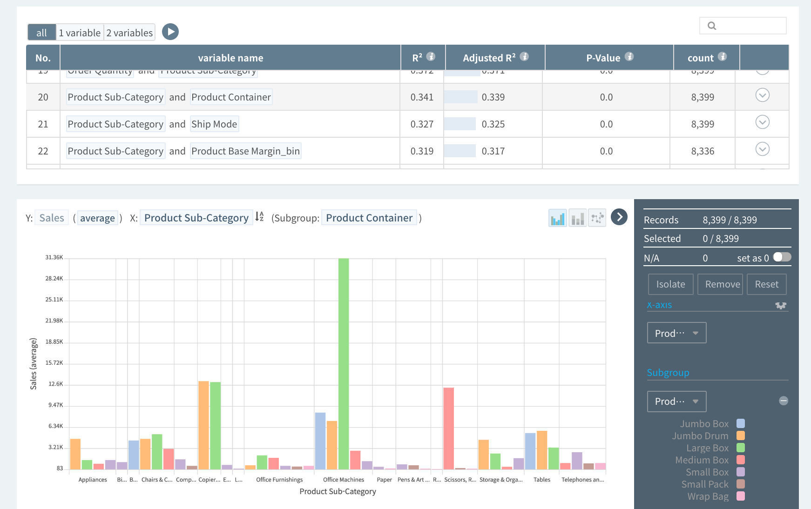Sort by the 'variable name' column header

pyautogui.click(x=230, y=58)
